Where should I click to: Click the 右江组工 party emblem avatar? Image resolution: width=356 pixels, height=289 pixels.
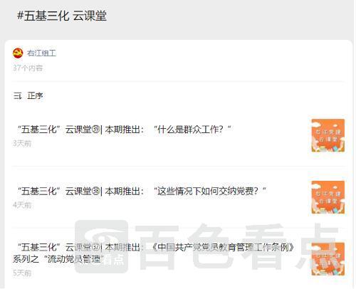18,53
